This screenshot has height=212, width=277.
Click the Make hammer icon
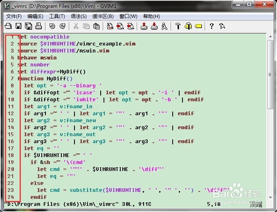pos(178,26)
